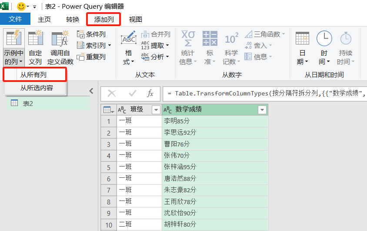Select query 表2 in the queries pane
Image resolution: width=367 pixels, height=231 pixels.
[48, 103]
